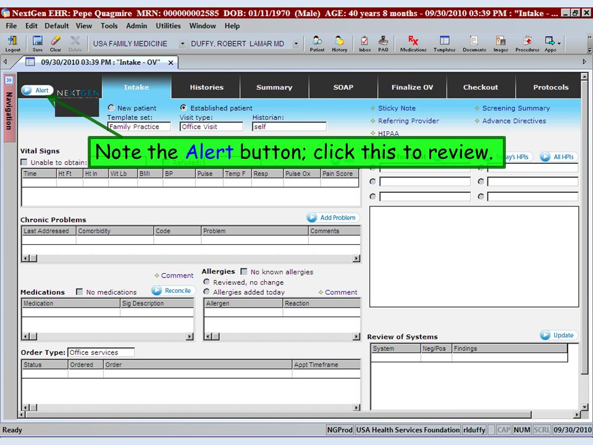The height and width of the screenshot is (445, 593).
Task: Add an Allergies Comment link
Action: click(x=341, y=292)
